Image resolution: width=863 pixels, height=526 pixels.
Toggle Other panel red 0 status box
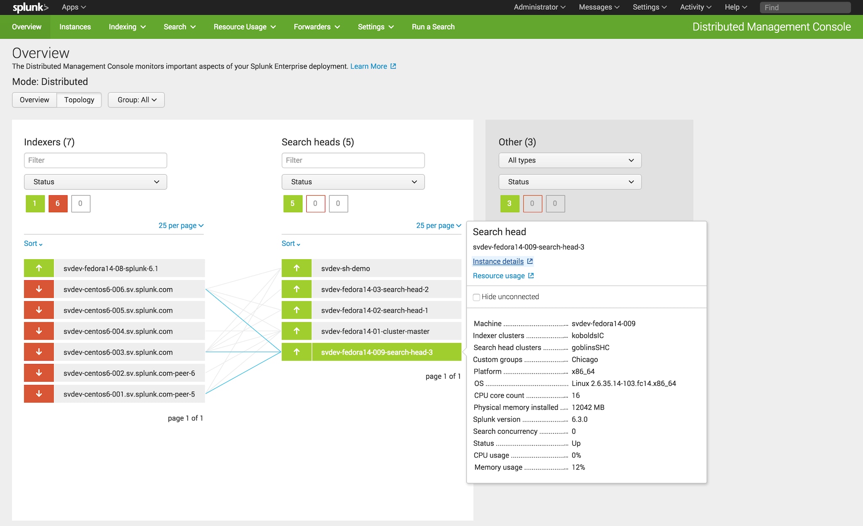point(533,204)
